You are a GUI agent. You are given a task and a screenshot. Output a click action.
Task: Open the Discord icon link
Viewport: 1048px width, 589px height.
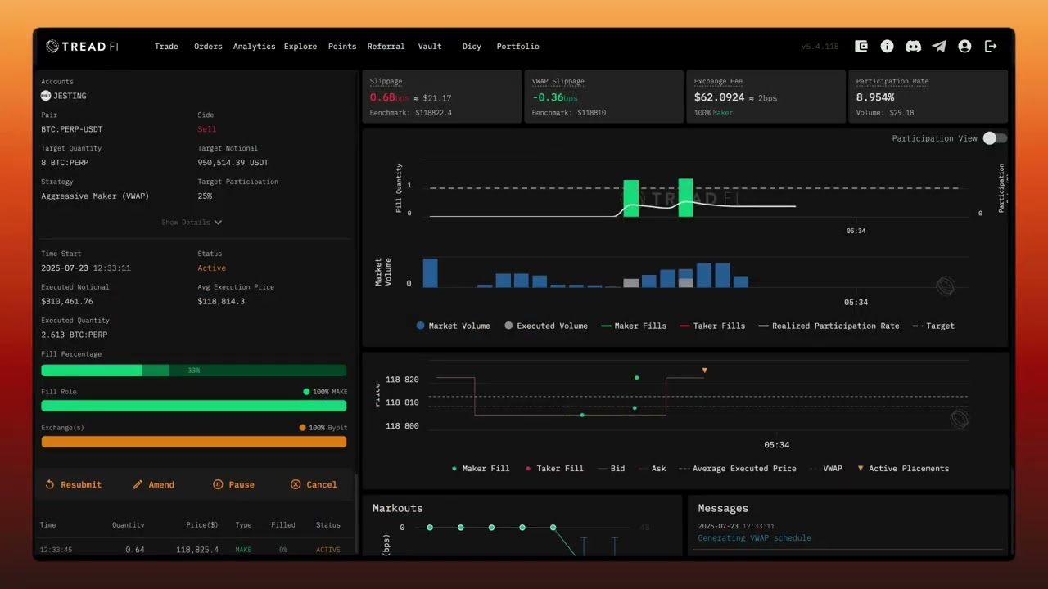[913, 47]
